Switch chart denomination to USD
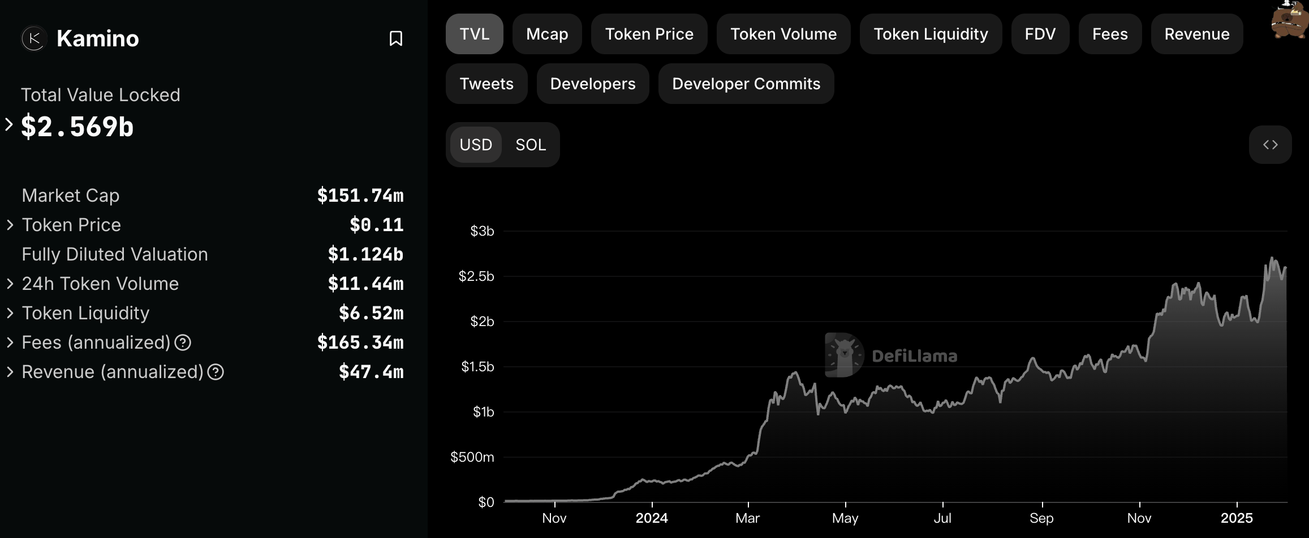This screenshot has height=538, width=1309. point(476,145)
